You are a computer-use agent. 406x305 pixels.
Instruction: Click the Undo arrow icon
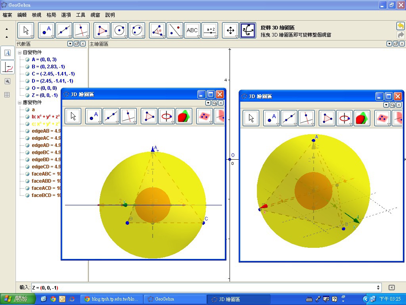[400, 26]
